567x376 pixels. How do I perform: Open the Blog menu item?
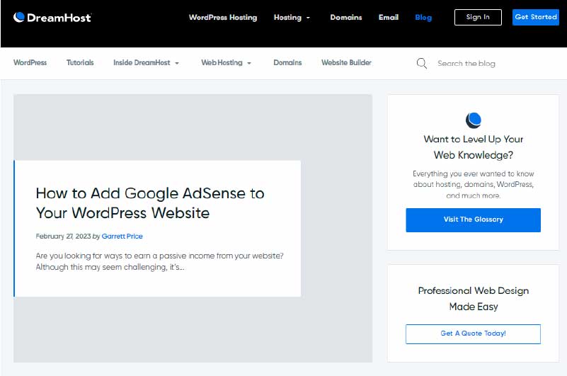coord(423,18)
